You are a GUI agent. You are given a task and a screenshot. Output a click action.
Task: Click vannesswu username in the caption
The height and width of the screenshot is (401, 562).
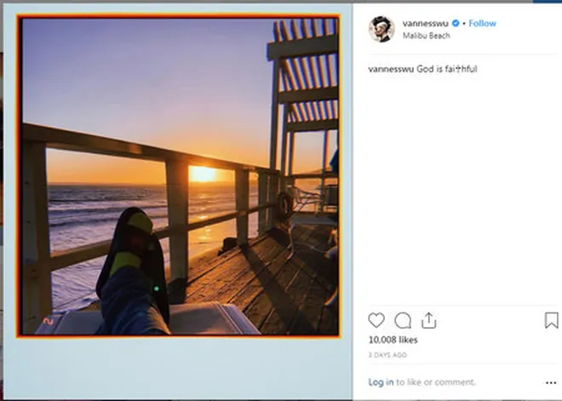coord(391,69)
